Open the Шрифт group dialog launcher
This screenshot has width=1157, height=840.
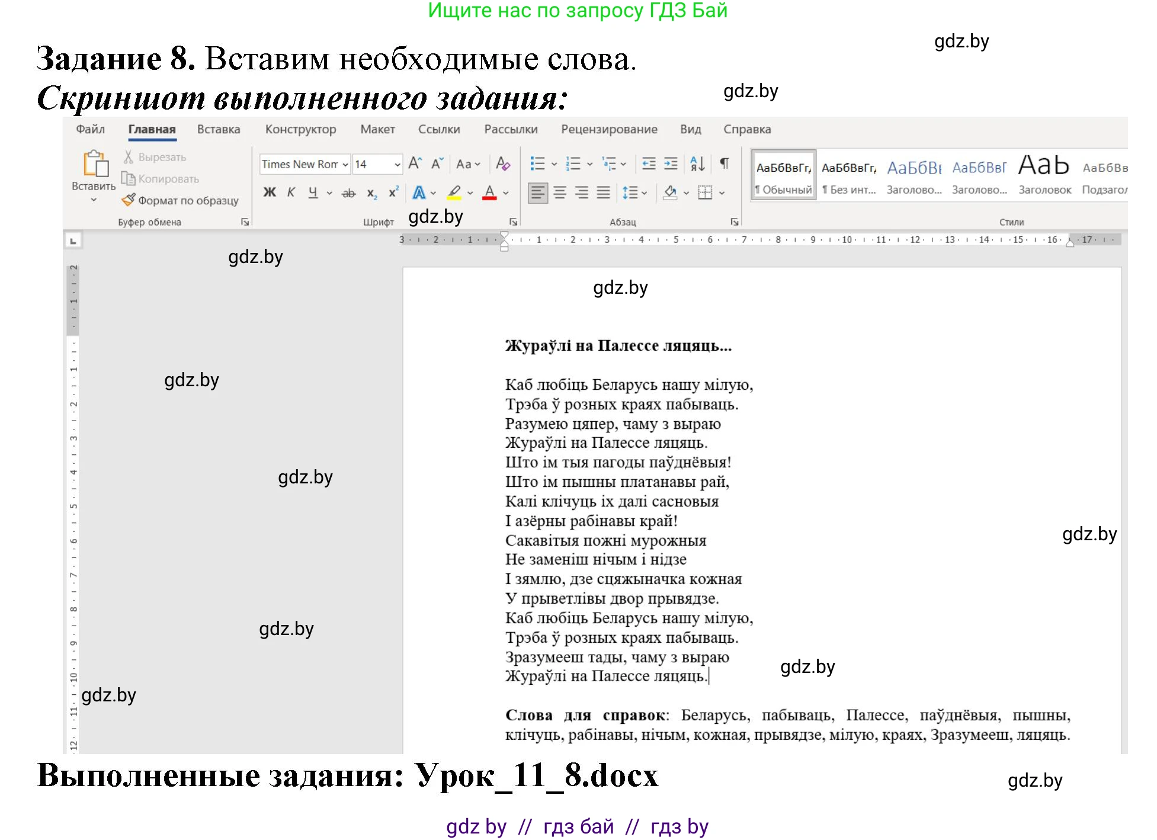point(513,221)
